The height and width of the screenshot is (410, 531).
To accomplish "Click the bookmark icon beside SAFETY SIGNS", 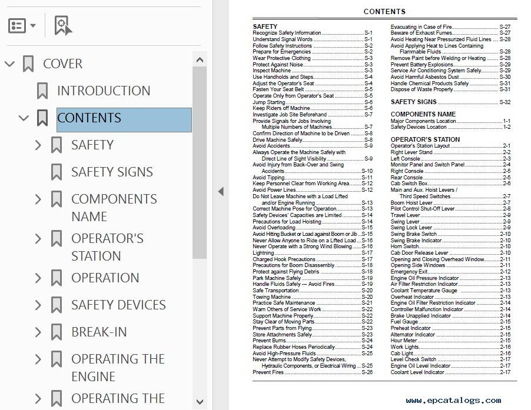I will 57,172.
